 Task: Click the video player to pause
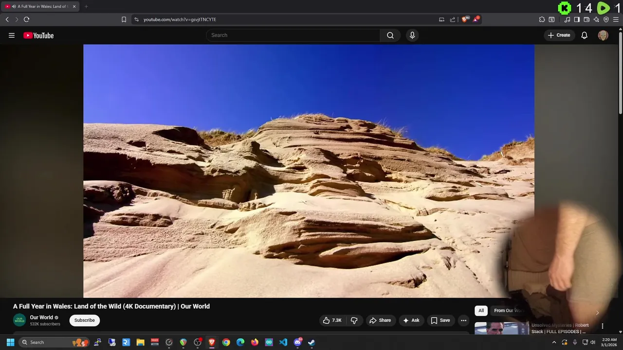click(x=309, y=171)
